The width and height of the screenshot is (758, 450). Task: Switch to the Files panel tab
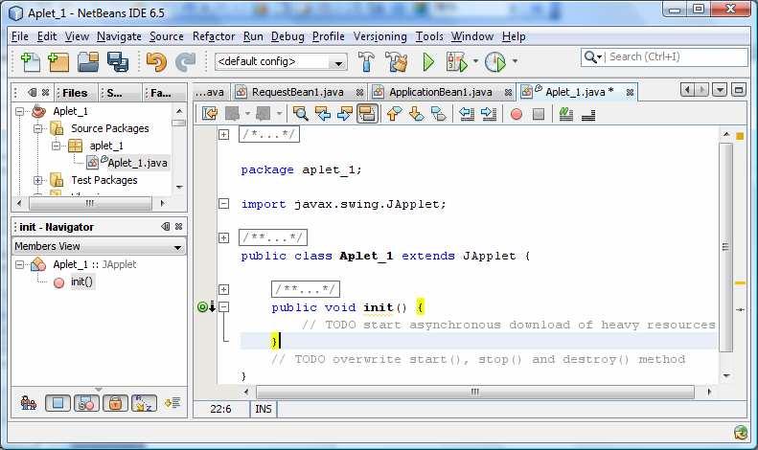[75, 93]
